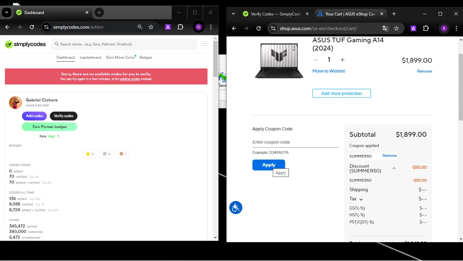
Task: Click the Rate help question icon
Action: tap(58, 136)
